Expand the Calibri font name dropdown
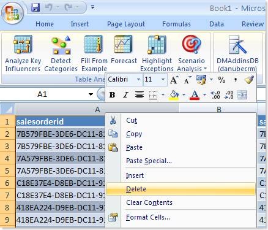The width and height of the screenshot is (268, 230). tap(138, 79)
